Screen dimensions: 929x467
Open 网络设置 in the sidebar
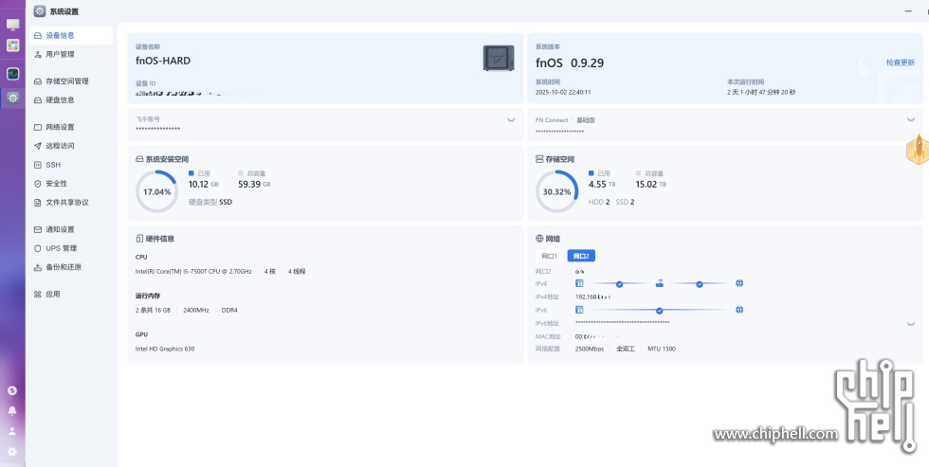tap(71, 127)
